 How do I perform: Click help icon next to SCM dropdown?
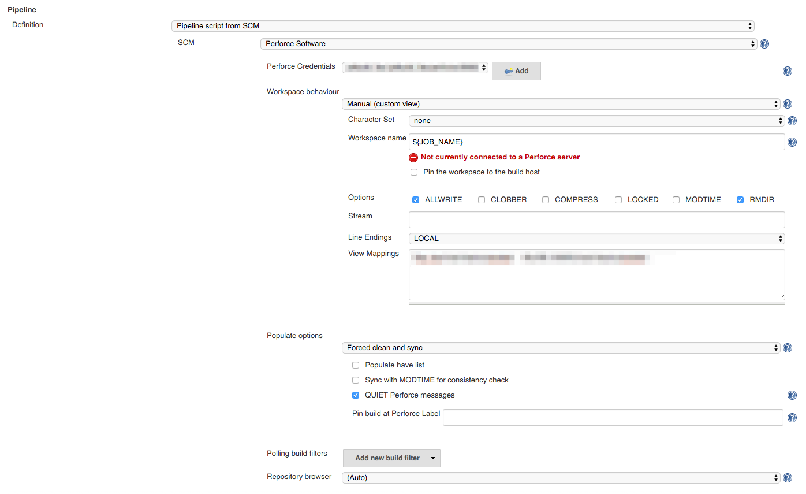click(x=764, y=44)
